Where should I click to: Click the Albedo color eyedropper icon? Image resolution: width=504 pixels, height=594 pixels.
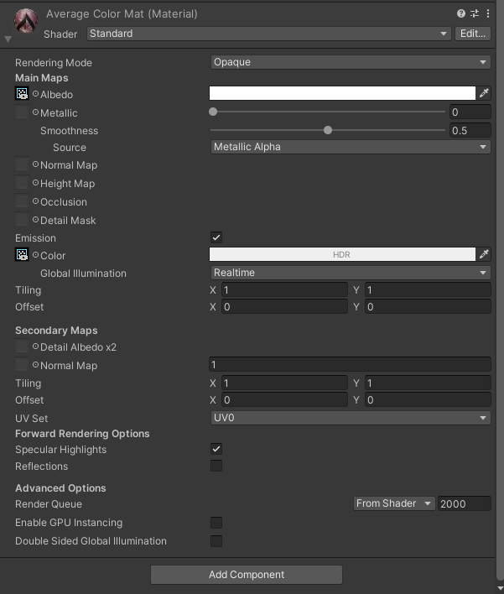coord(484,94)
